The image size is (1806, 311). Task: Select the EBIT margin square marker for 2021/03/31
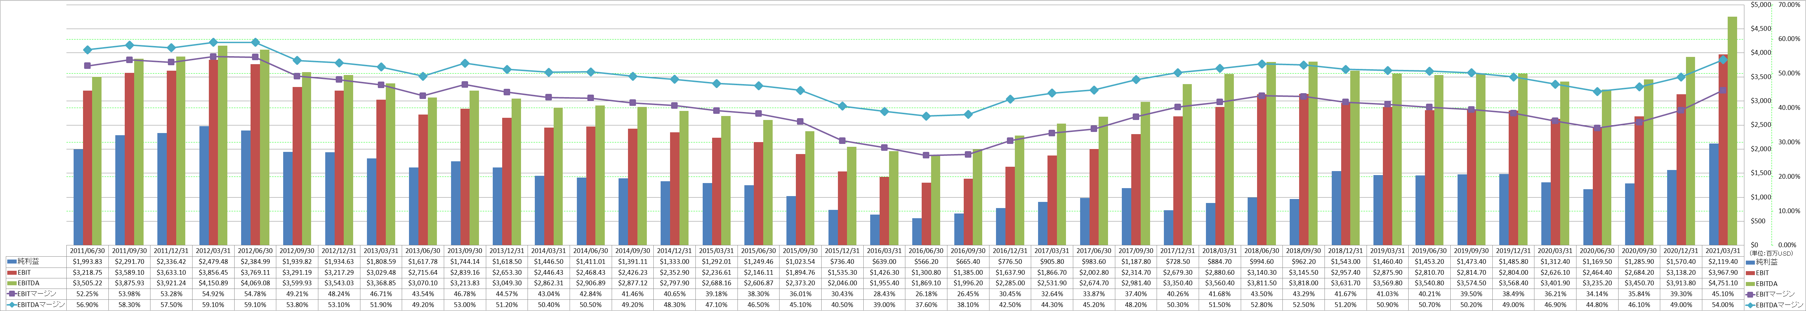(1724, 90)
